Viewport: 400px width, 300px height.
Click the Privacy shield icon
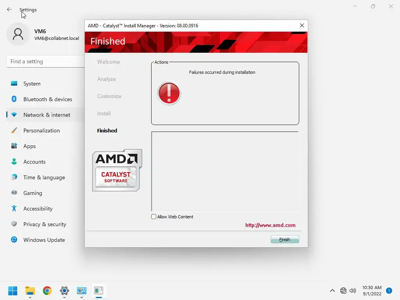coord(14,224)
